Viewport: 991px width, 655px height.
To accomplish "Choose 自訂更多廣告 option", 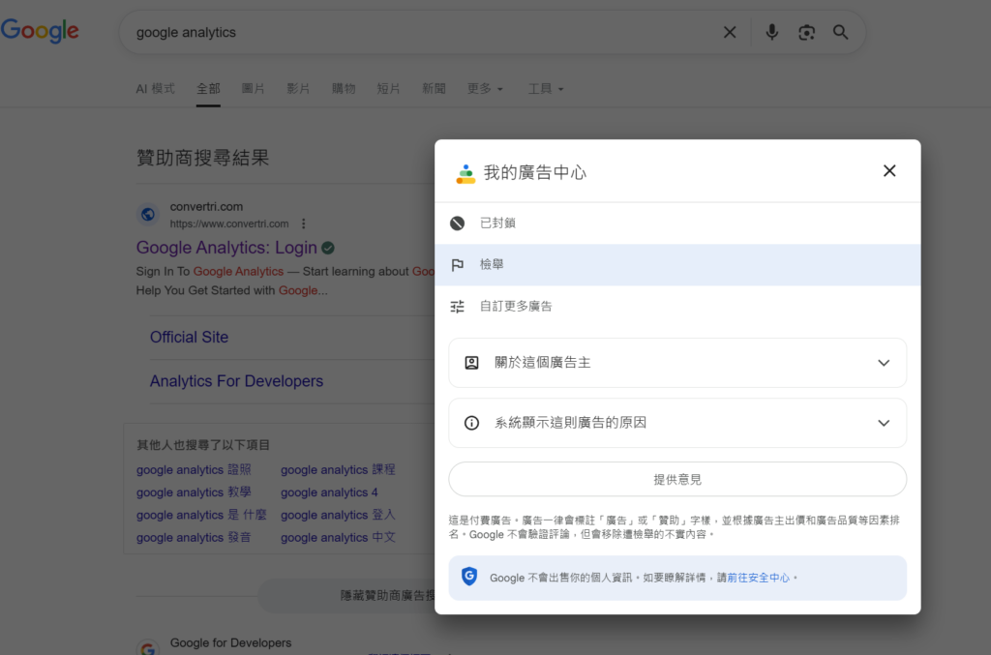I will click(516, 307).
